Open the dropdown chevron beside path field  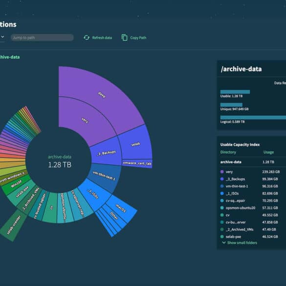click(2, 37)
